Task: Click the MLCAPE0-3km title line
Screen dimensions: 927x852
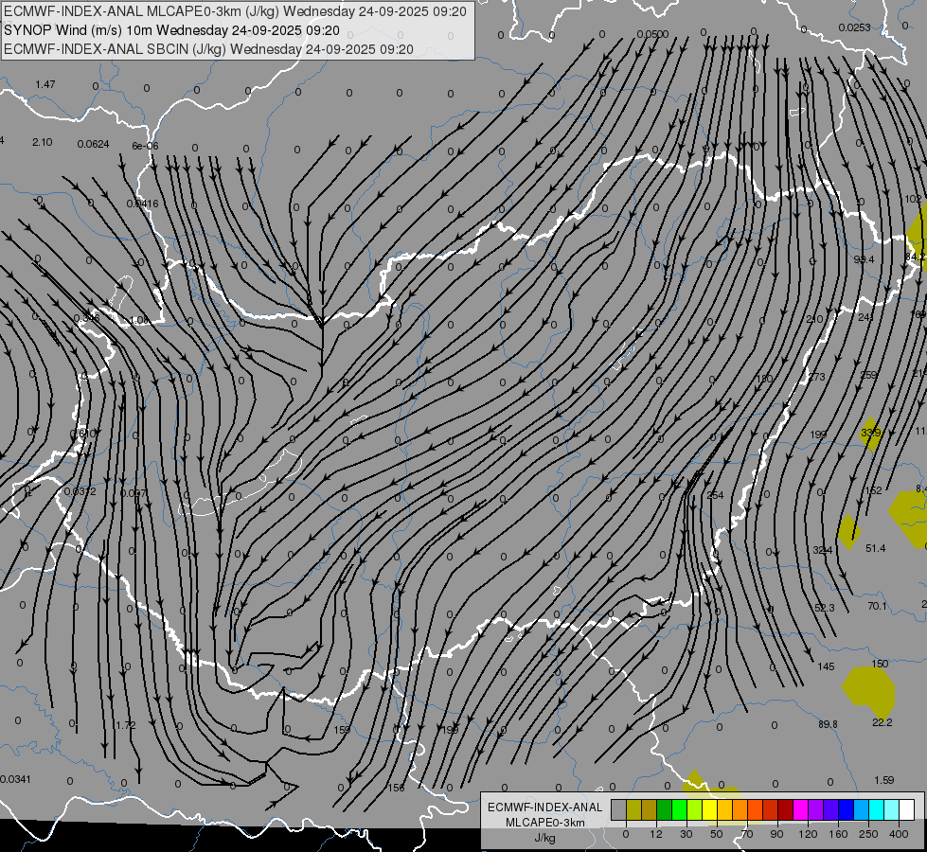Action: (x=235, y=11)
